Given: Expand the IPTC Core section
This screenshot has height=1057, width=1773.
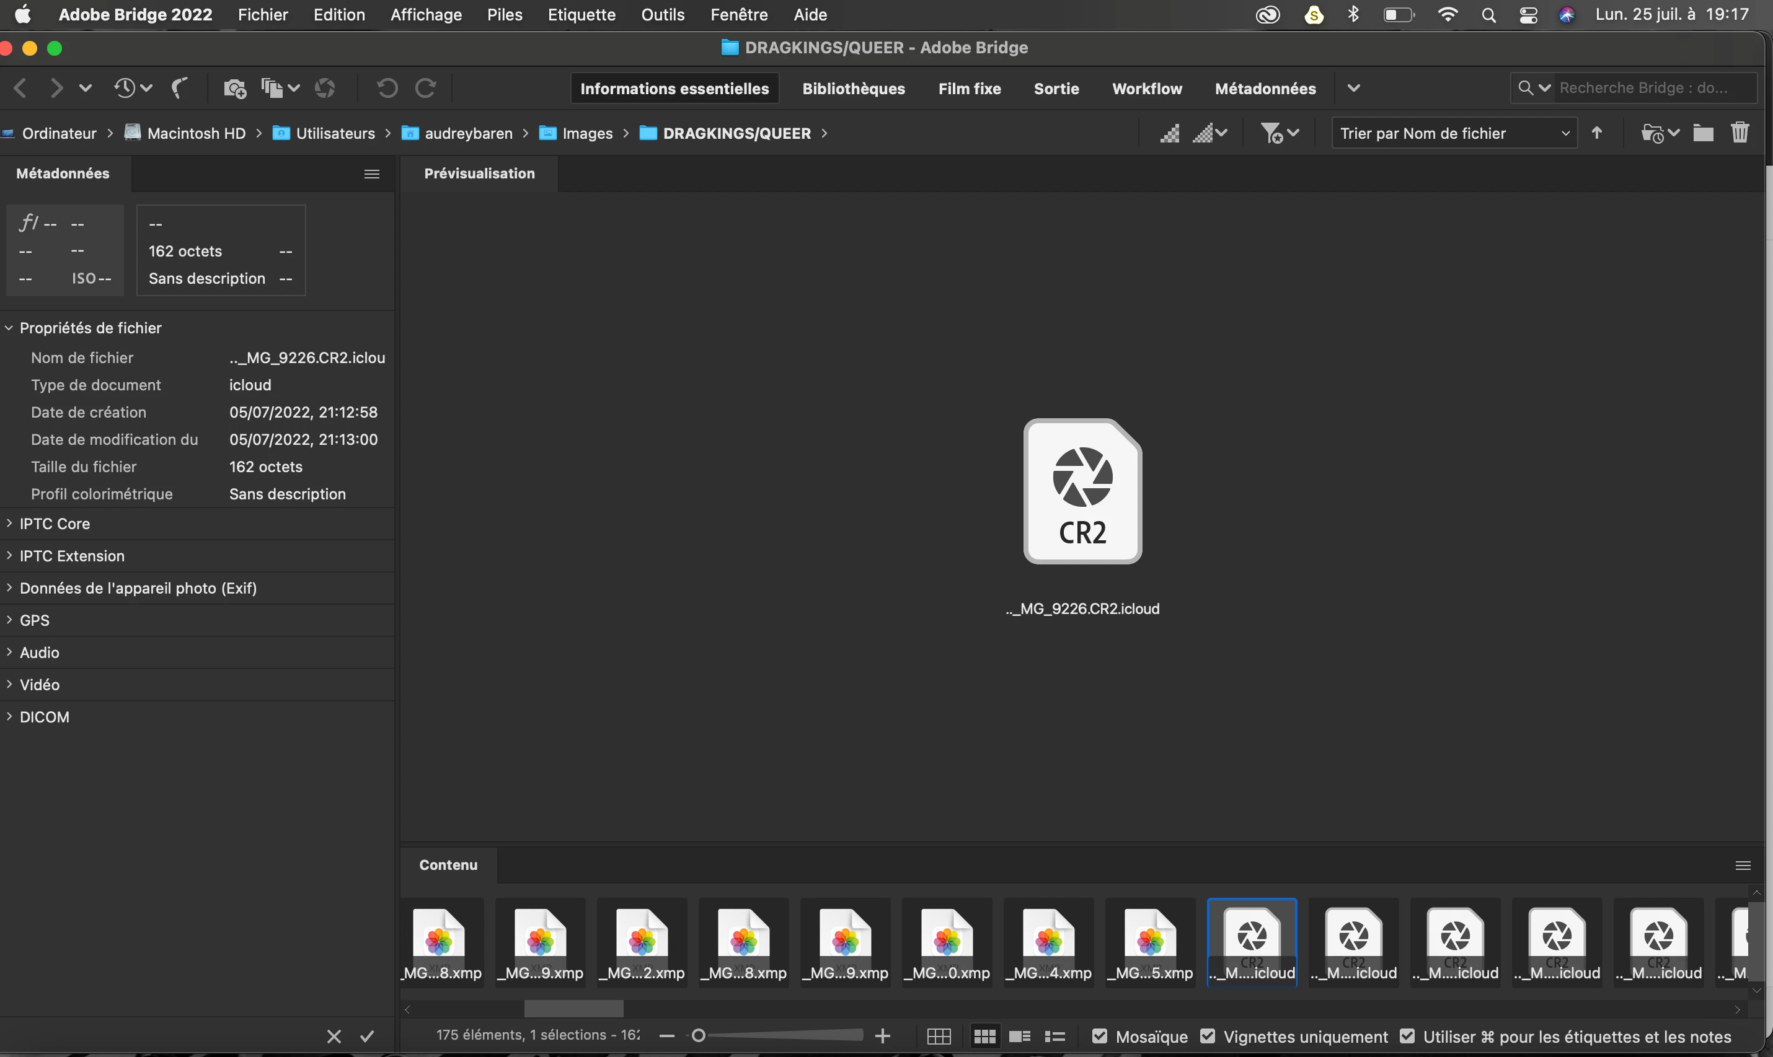Looking at the screenshot, I should tap(54, 524).
